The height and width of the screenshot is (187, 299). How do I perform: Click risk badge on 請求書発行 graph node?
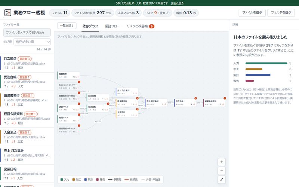click(x=137, y=98)
